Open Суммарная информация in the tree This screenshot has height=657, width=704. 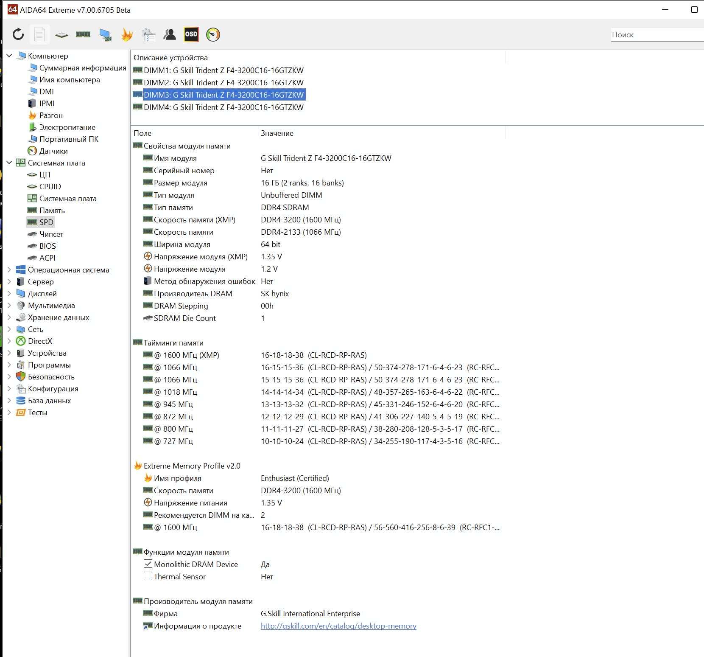(77, 67)
